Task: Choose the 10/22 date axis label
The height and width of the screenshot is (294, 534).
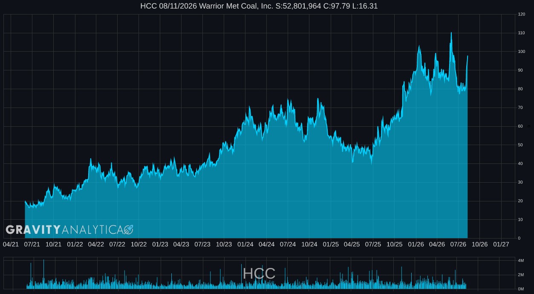Action: (x=139, y=245)
